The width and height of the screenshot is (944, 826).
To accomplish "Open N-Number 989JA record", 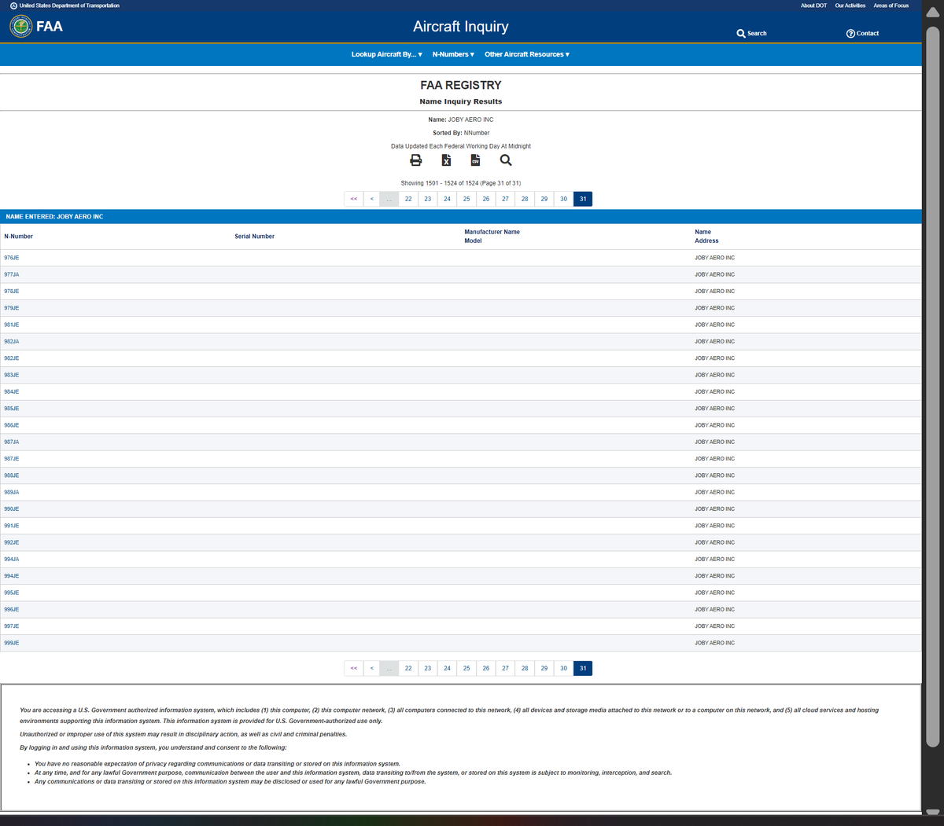I will point(11,492).
